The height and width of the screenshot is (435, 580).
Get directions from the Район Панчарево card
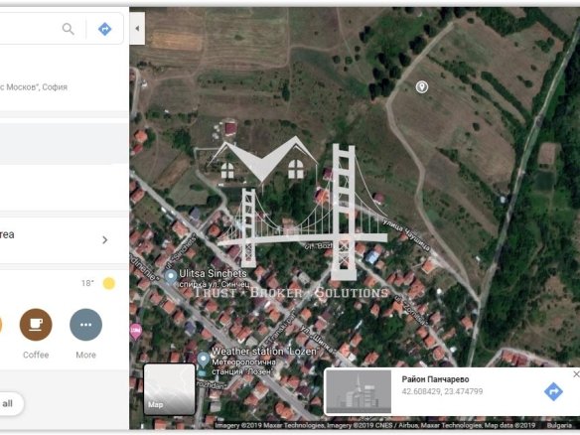tap(553, 391)
